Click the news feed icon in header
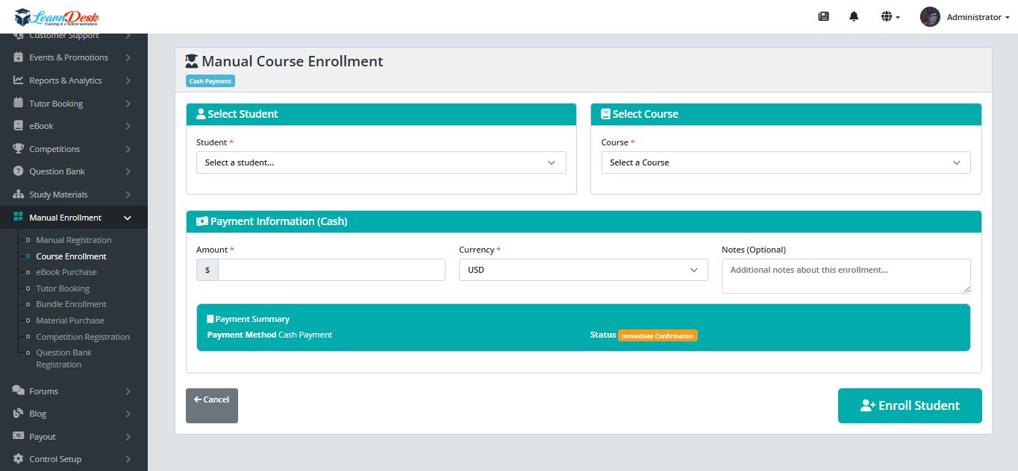 [824, 17]
